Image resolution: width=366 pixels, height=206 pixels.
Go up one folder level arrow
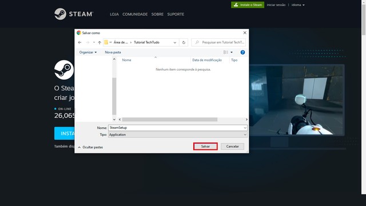[100, 42]
